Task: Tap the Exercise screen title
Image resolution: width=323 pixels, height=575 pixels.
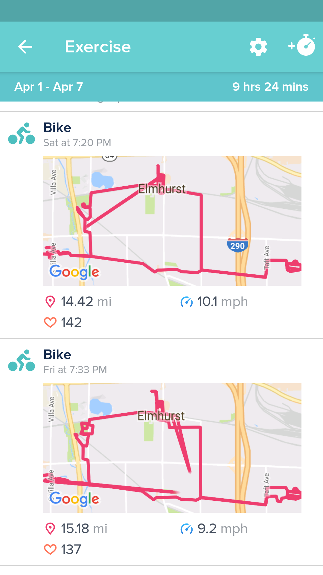Action: tap(98, 47)
